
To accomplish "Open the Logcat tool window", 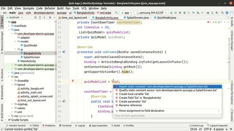I will click(80, 126).
